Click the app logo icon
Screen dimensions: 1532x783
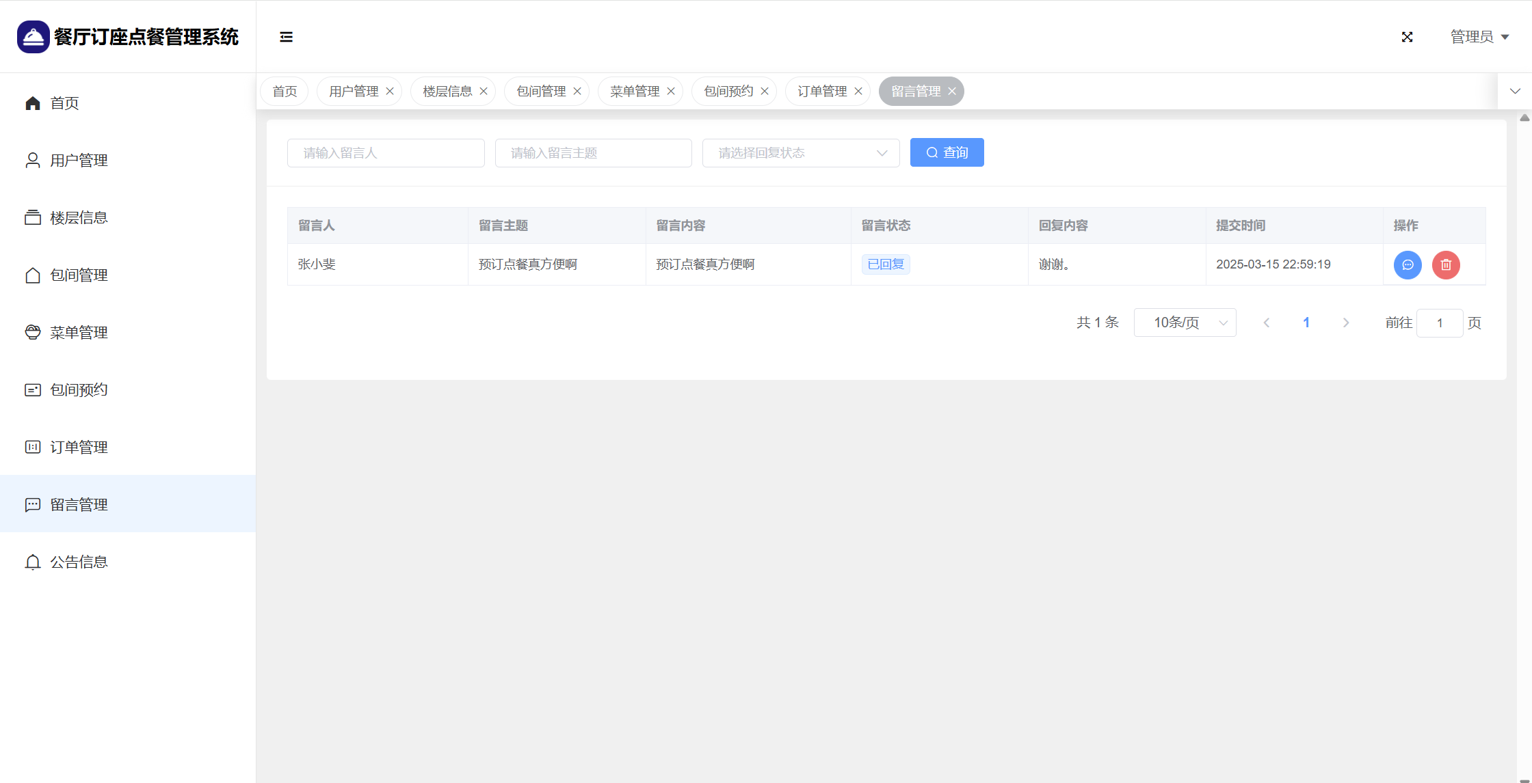33,37
